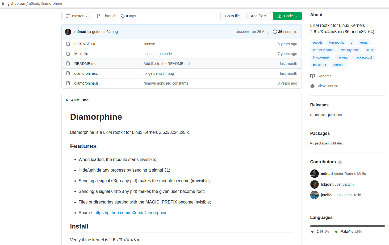Open commit 'Add 5.x to the README.md'
The width and height of the screenshot is (389, 245).
pyautogui.click(x=167, y=64)
